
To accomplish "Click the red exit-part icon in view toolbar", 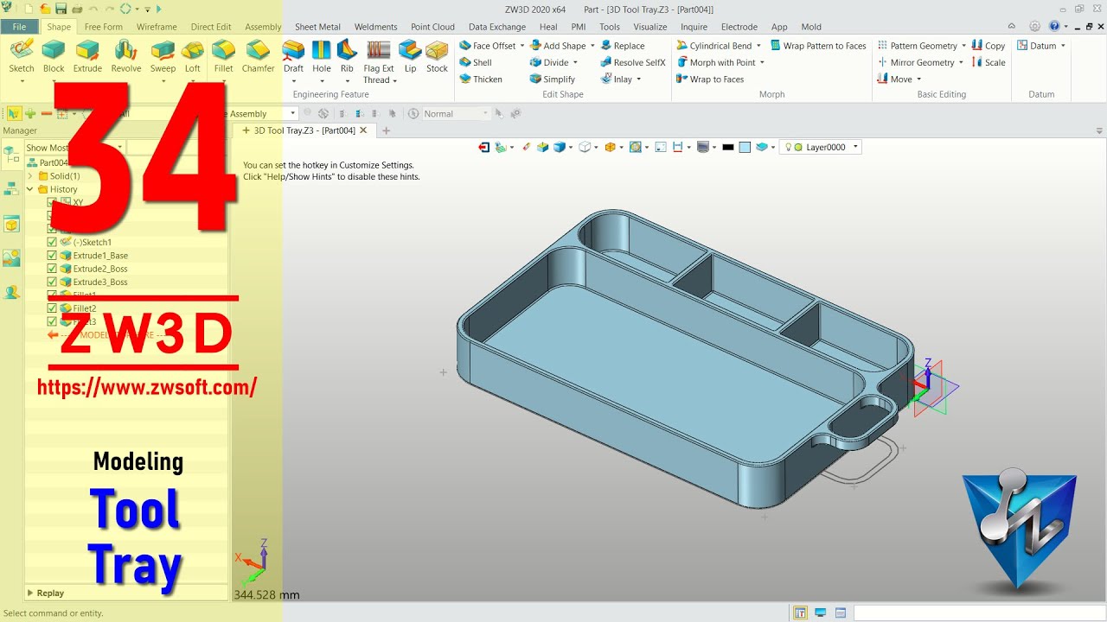I will coord(483,147).
